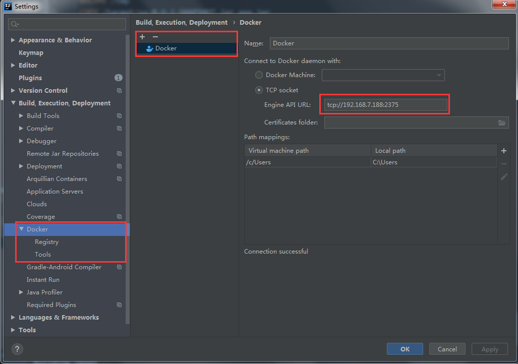Add a new path mapping row

coord(504,151)
